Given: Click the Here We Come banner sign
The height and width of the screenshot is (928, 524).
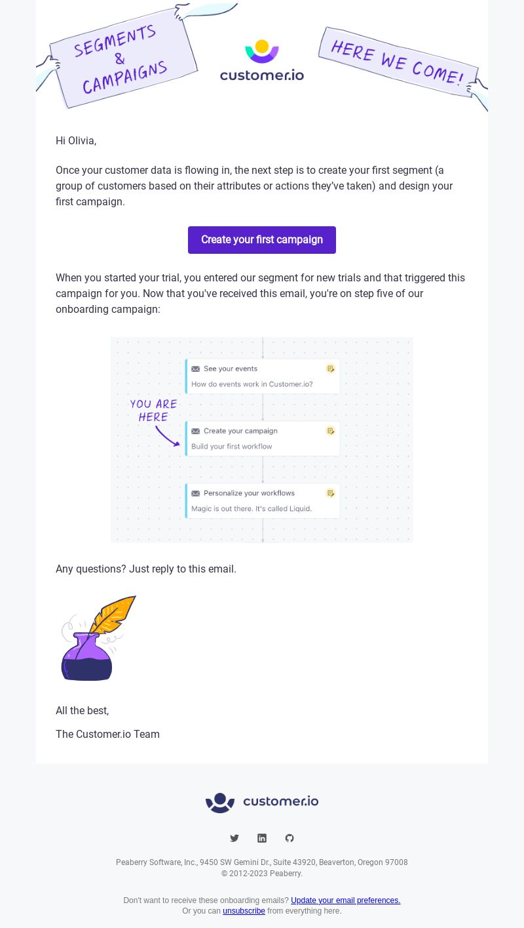Looking at the screenshot, I should (398, 62).
